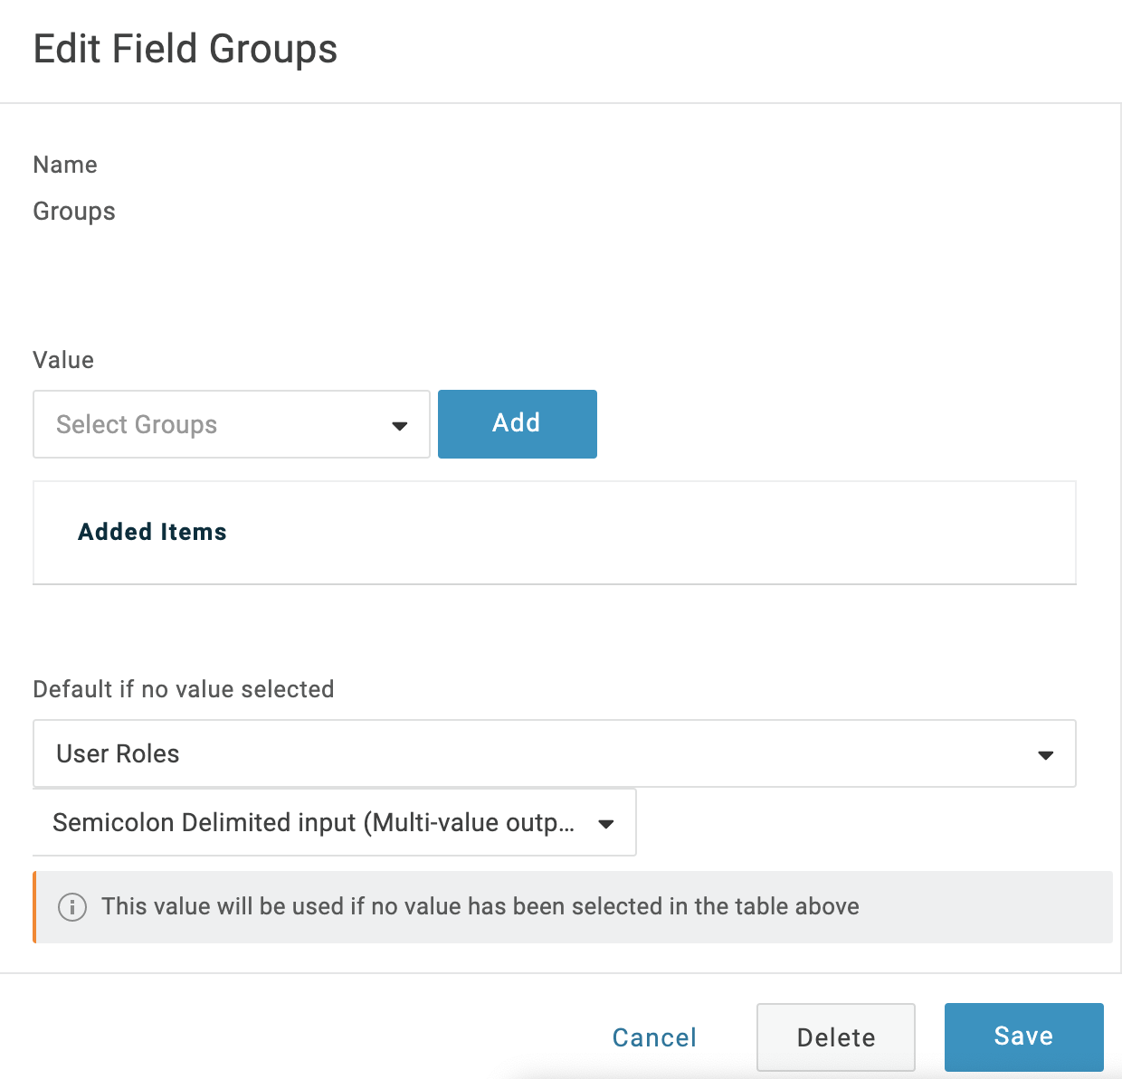Click the info icon in the notice banner
Image resolution: width=1122 pixels, height=1079 pixels.
coord(72,906)
